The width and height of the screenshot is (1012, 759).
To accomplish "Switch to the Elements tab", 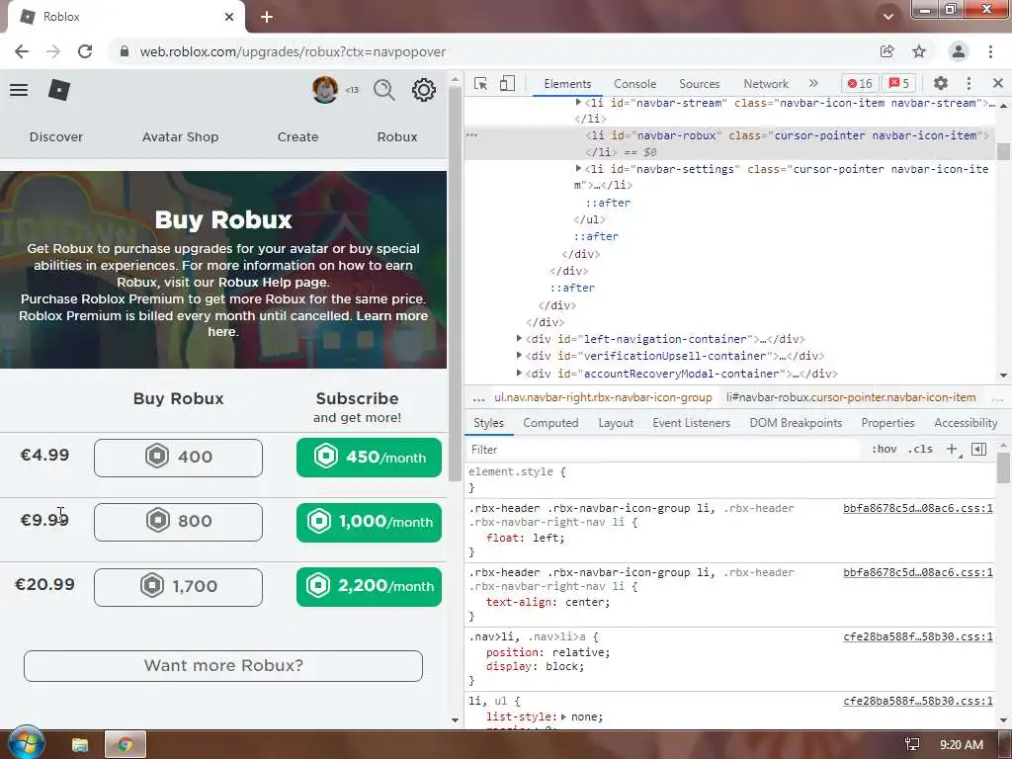I will (x=567, y=84).
